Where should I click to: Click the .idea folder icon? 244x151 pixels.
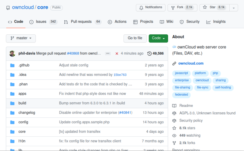(12, 75)
